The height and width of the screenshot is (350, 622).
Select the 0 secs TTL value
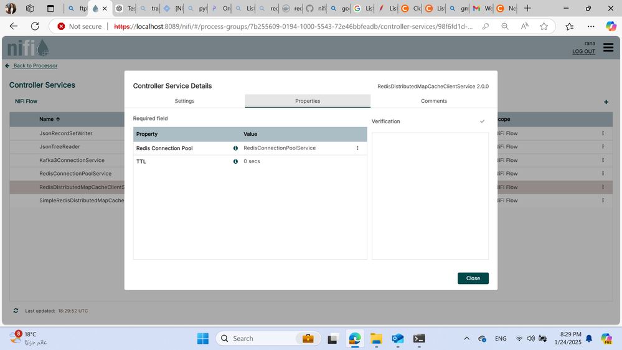pos(252,161)
